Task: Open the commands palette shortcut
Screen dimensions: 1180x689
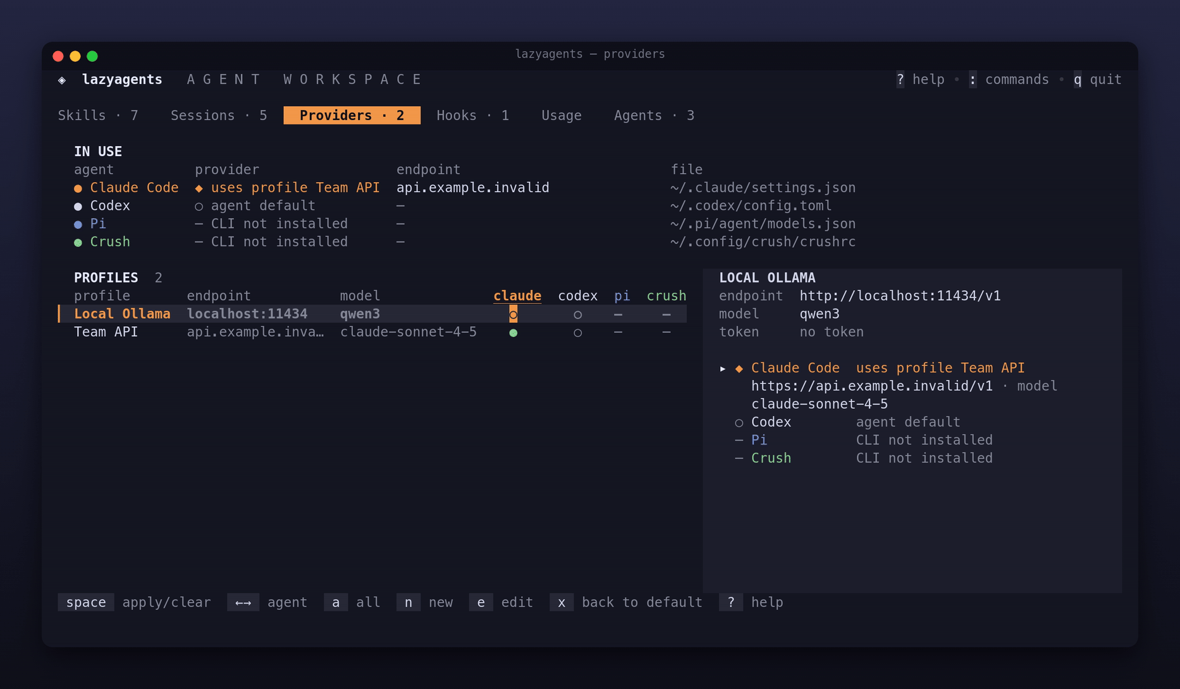Action: point(1009,80)
